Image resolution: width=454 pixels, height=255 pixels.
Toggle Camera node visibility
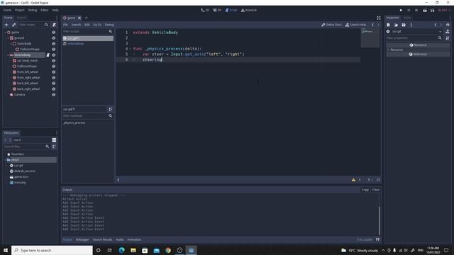54,94
